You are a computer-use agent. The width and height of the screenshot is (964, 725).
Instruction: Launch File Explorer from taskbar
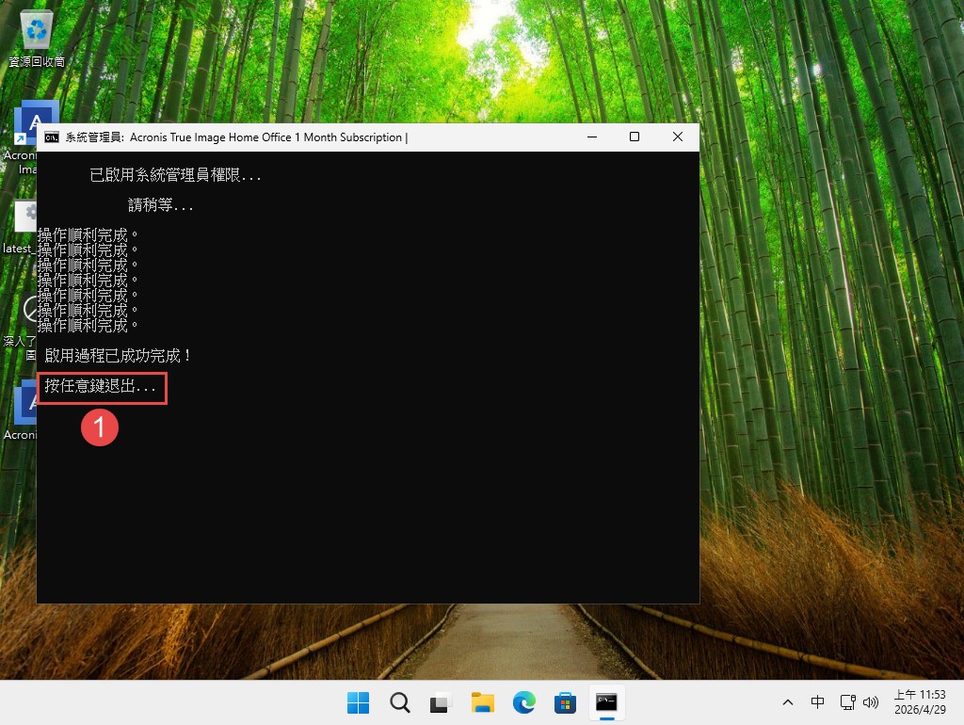(482, 702)
